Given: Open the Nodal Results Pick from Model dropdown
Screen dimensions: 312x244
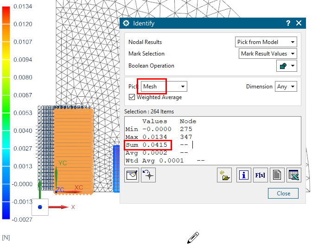Looking at the screenshot, I should [x=266, y=42].
